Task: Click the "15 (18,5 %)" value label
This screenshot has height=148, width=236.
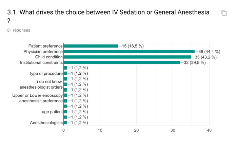Action: click(133, 46)
